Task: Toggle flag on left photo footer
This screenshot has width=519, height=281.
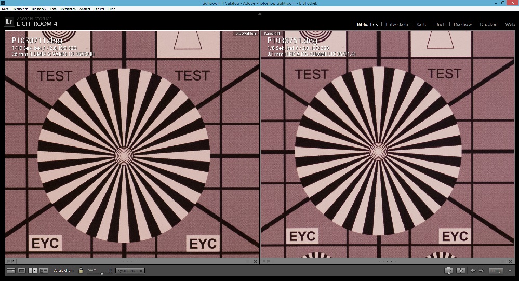Action: (8, 261)
